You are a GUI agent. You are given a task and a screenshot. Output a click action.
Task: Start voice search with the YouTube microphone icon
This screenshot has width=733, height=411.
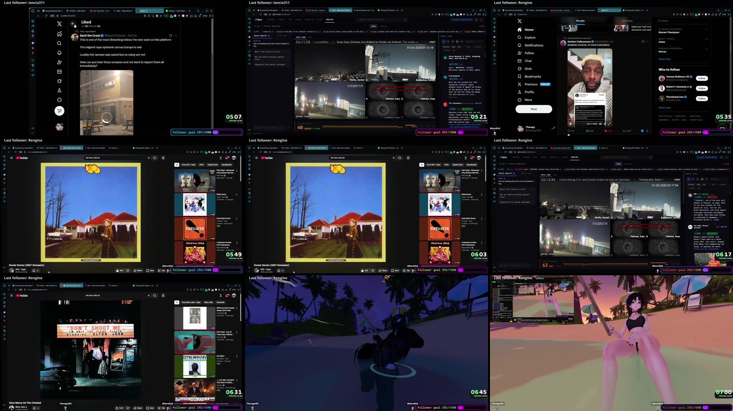click(x=163, y=158)
